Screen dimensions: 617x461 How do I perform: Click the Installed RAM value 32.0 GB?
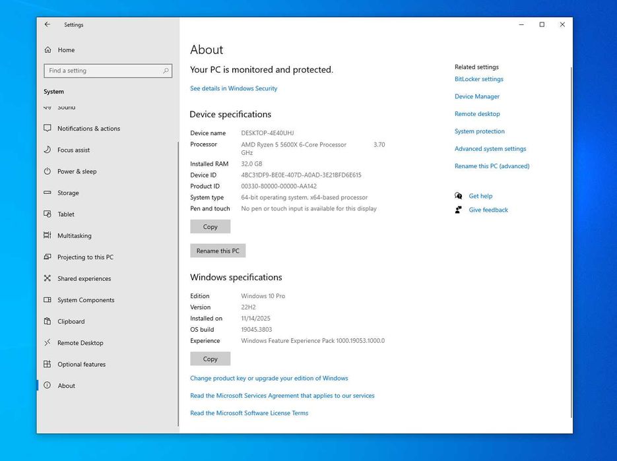pos(251,164)
